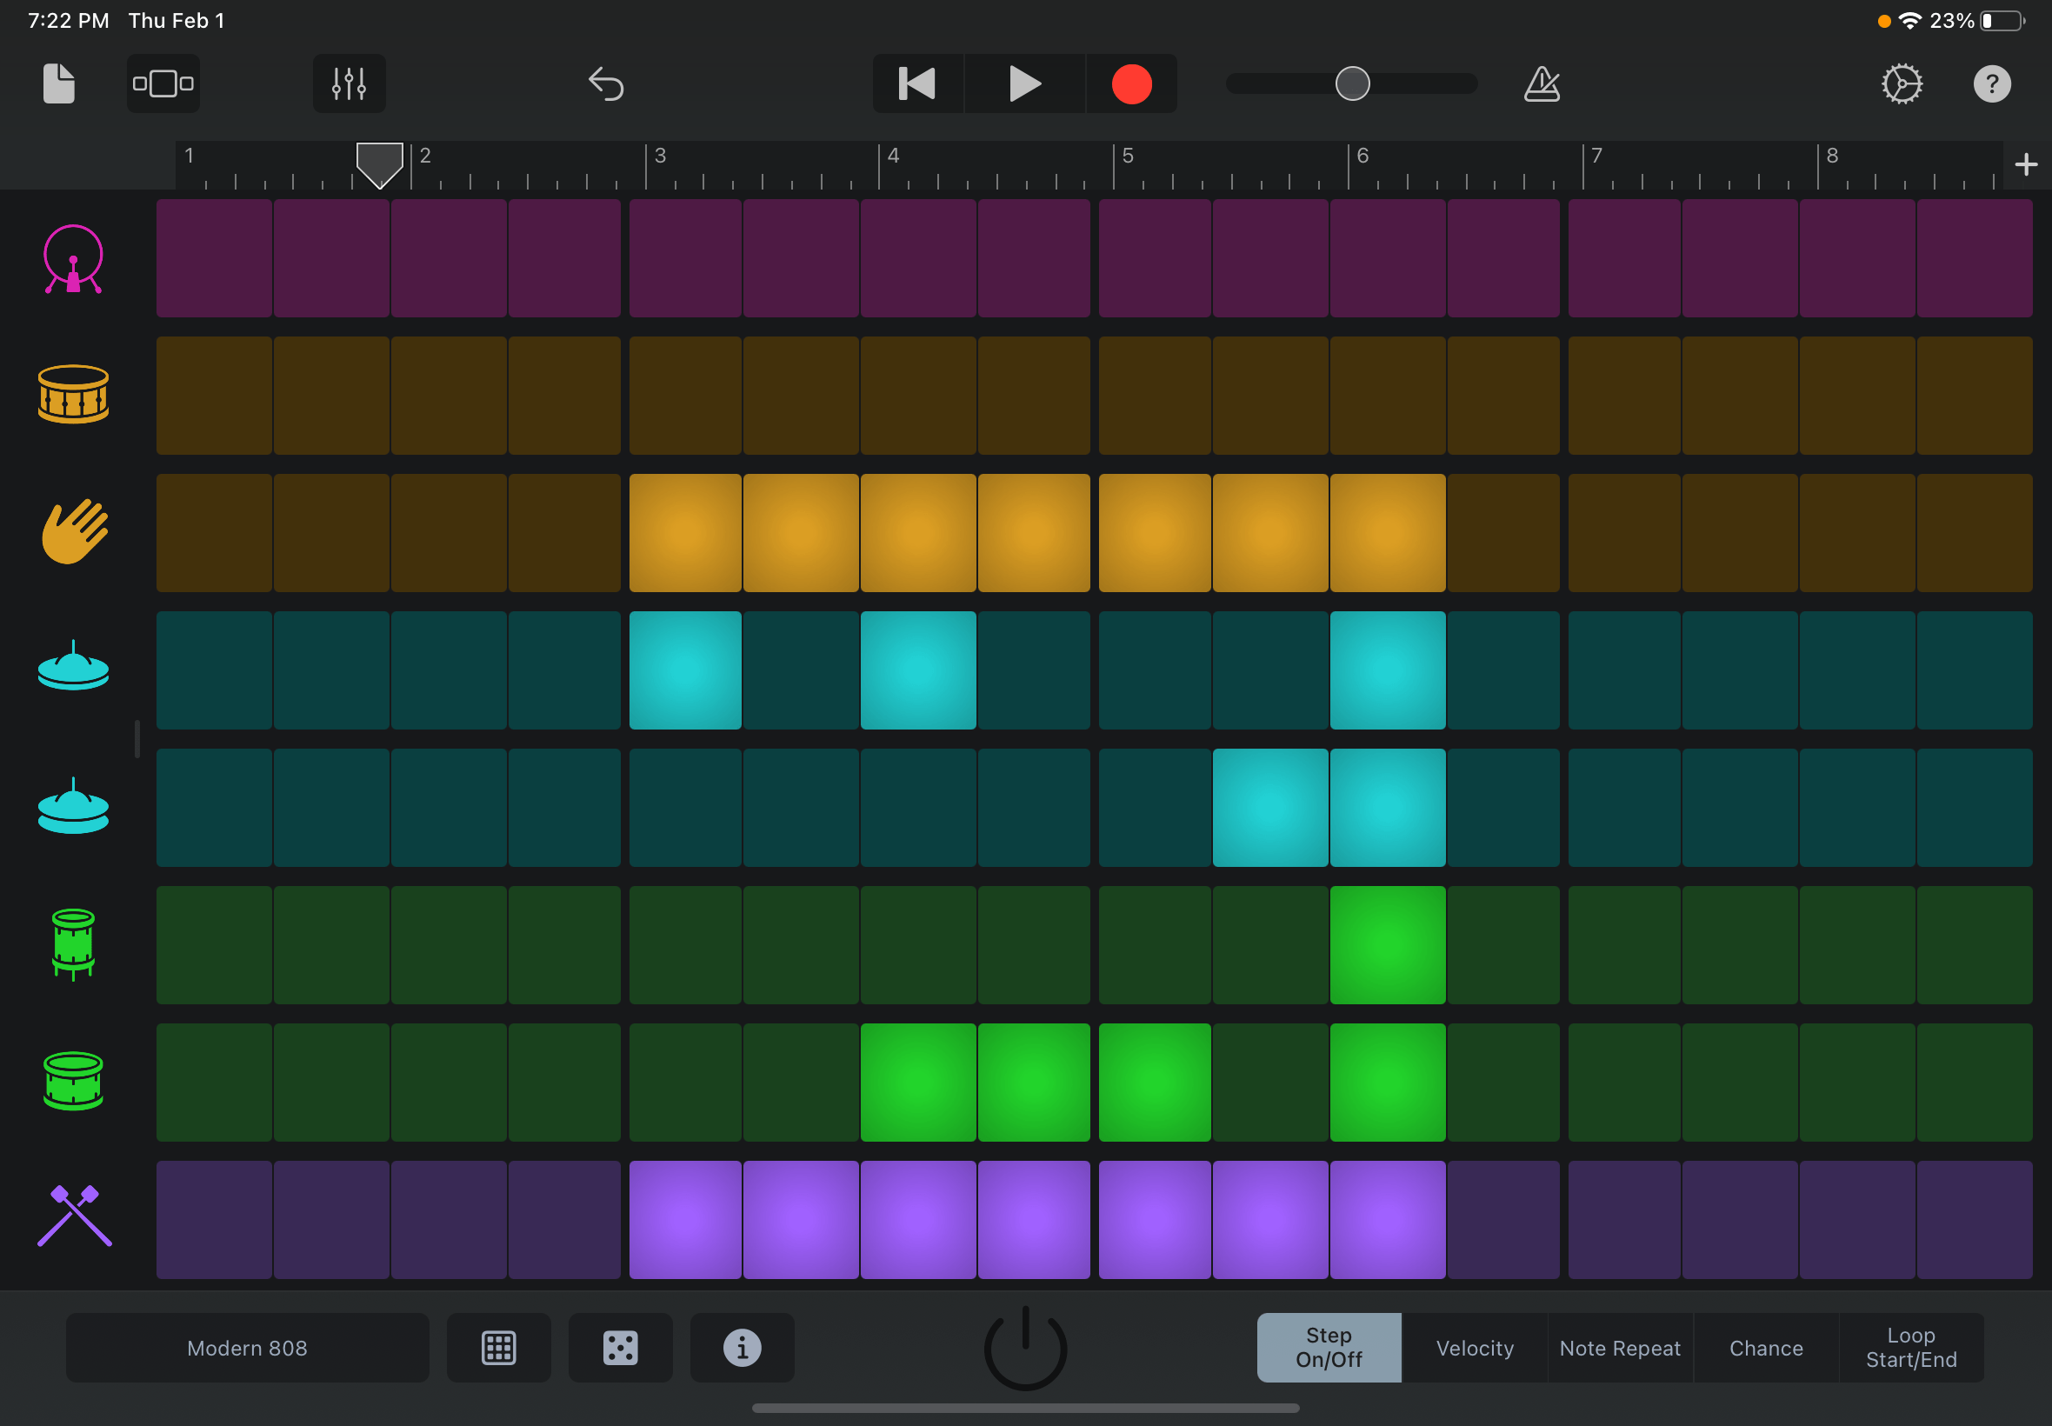Select the Note Repeat mode
This screenshot has height=1426, width=2052.
click(1620, 1348)
